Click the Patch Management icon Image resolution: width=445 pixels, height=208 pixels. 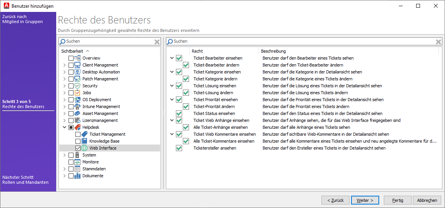pyautogui.click(x=77, y=79)
